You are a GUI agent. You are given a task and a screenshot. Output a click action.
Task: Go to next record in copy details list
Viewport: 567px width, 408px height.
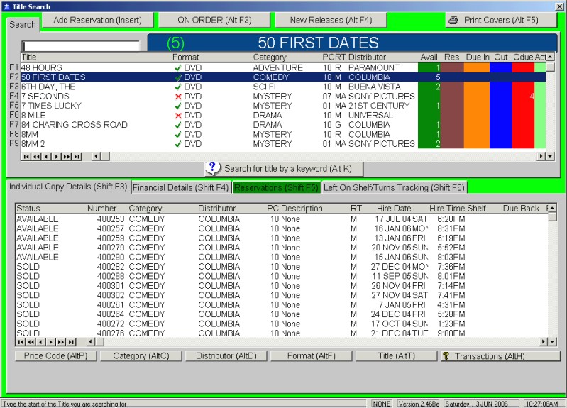pyautogui.click(x=50, y=342)
